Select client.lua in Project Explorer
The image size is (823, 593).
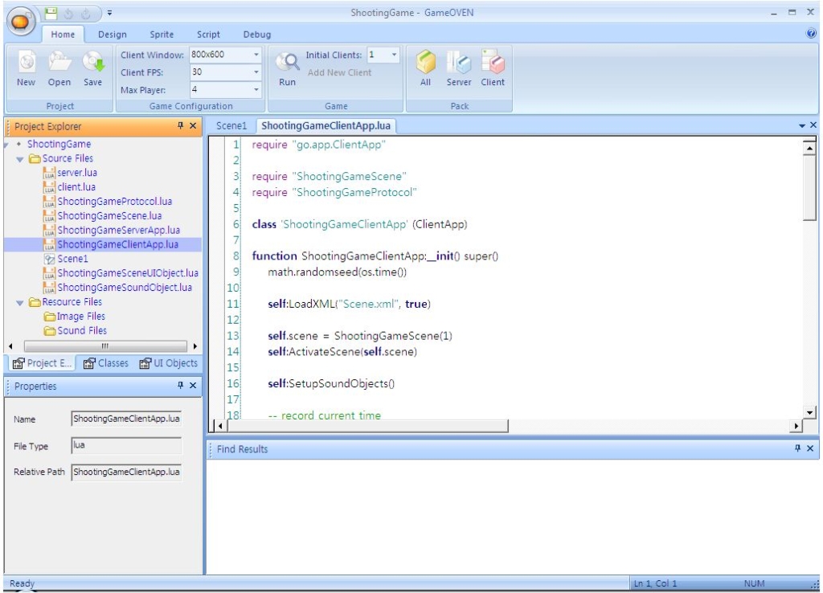tap(76, 187)
